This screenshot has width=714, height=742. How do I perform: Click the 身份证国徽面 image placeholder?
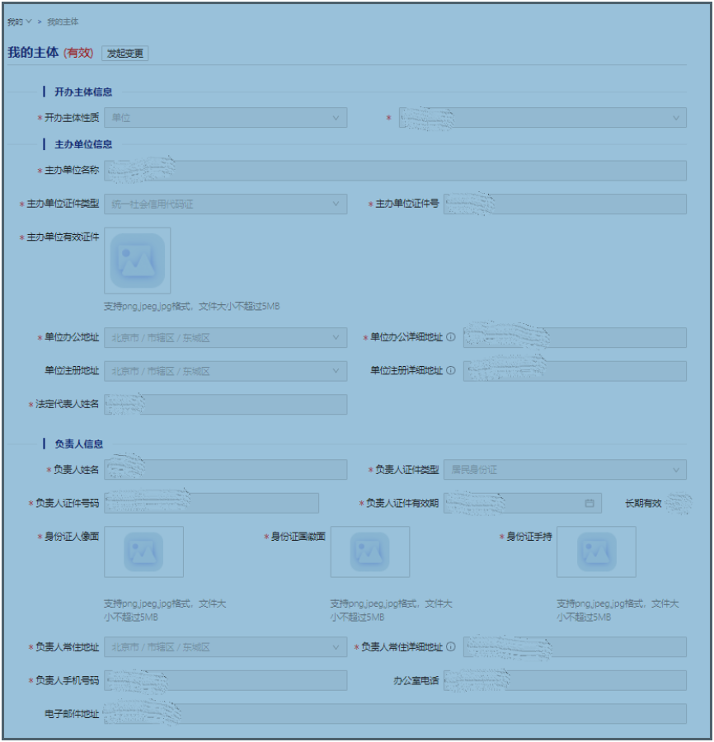click(369, 552)
